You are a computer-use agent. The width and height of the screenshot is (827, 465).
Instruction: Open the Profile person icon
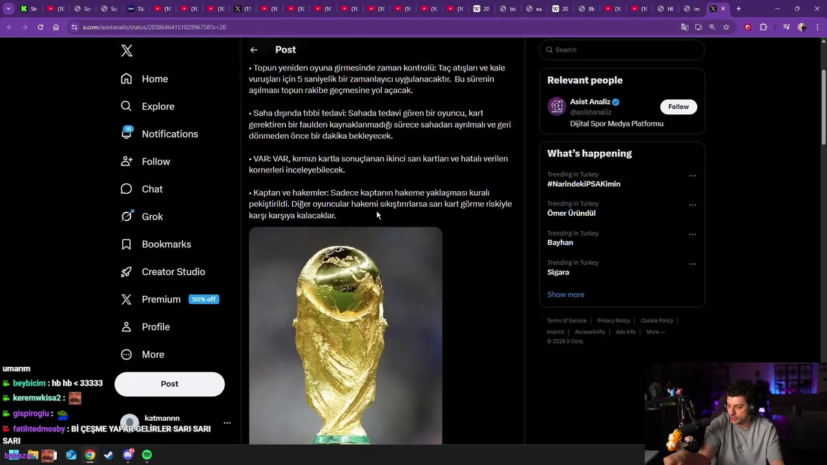(127, 327)
